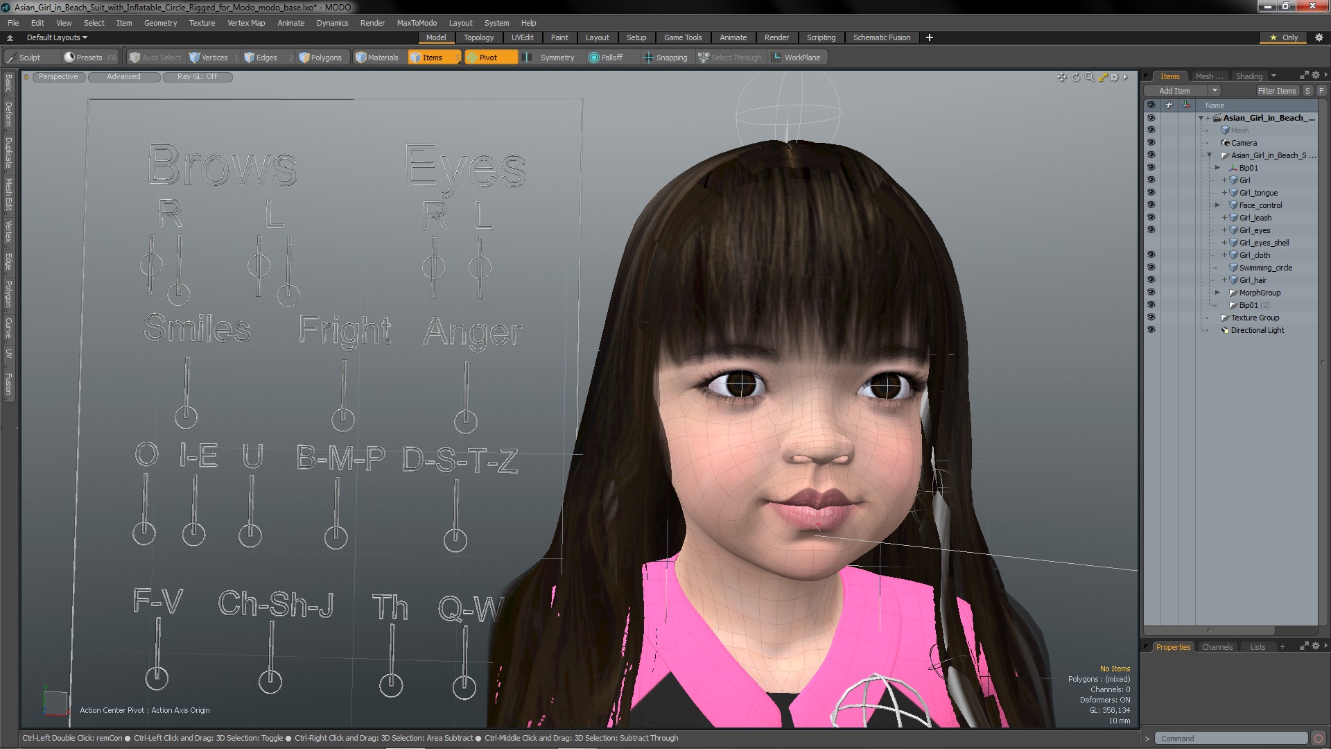Click the home icon left of Default Layouts
This screenshot has width=1331, height=749.
tap(10, 37)
